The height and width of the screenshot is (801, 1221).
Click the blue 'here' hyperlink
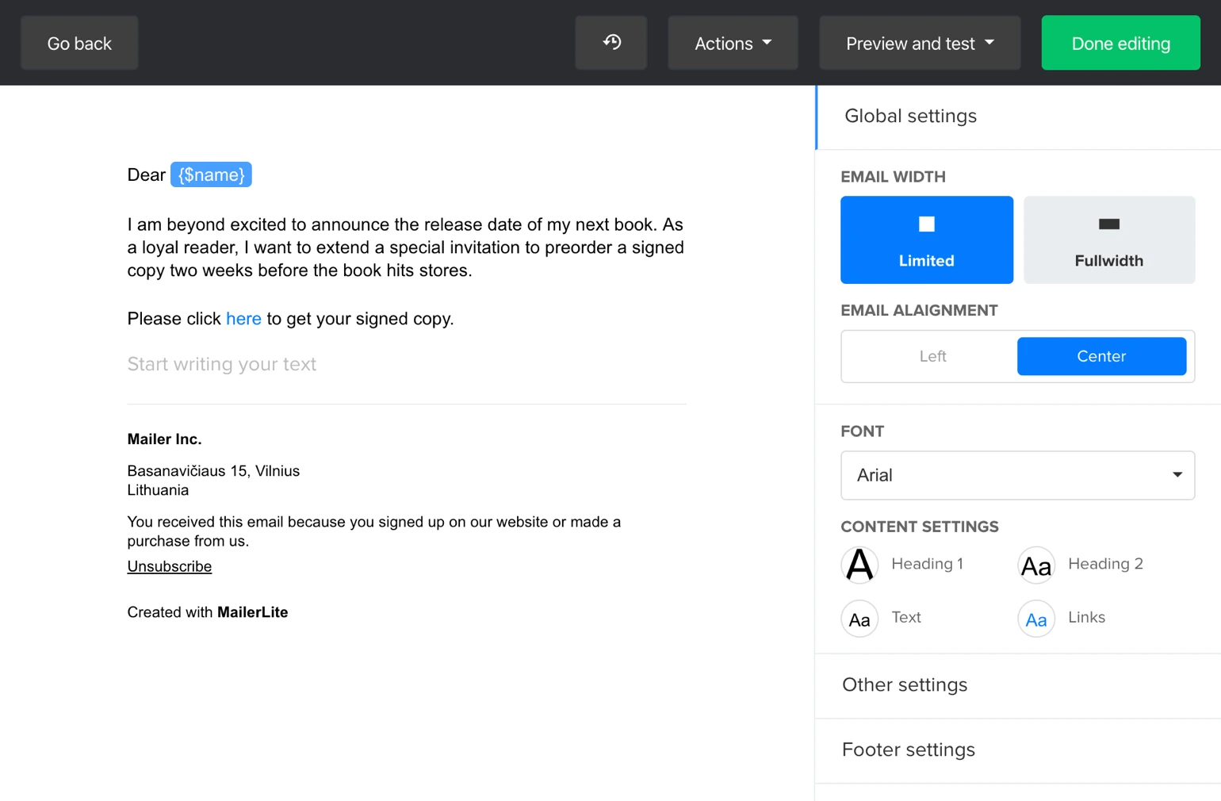[x=243, y=319]
